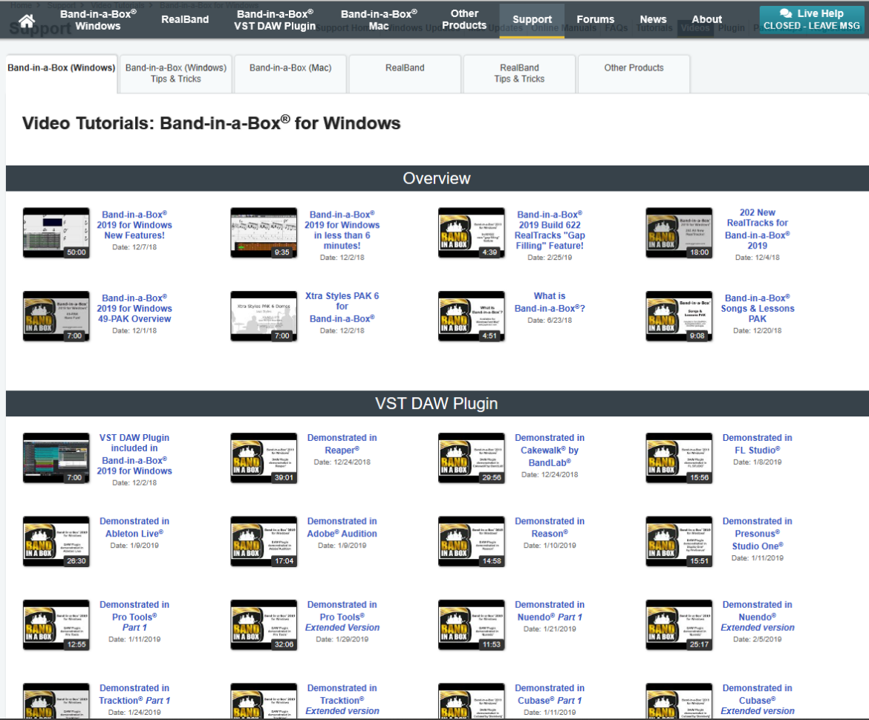Open Other Products nav menu

pos(464,19)
